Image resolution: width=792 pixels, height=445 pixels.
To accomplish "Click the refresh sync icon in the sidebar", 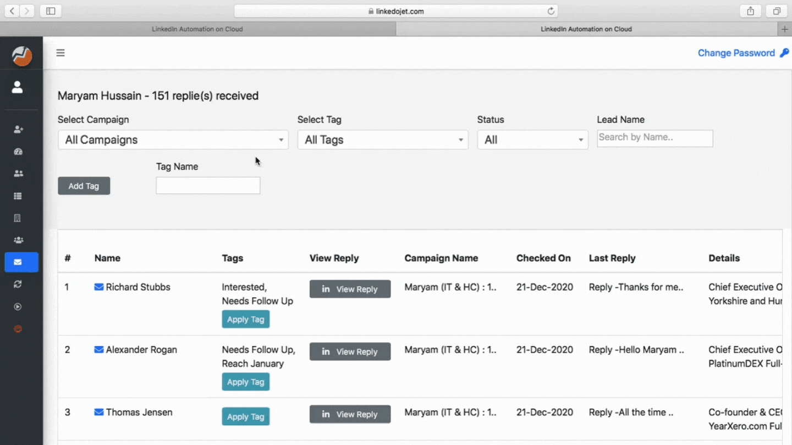I will (18, 284).
